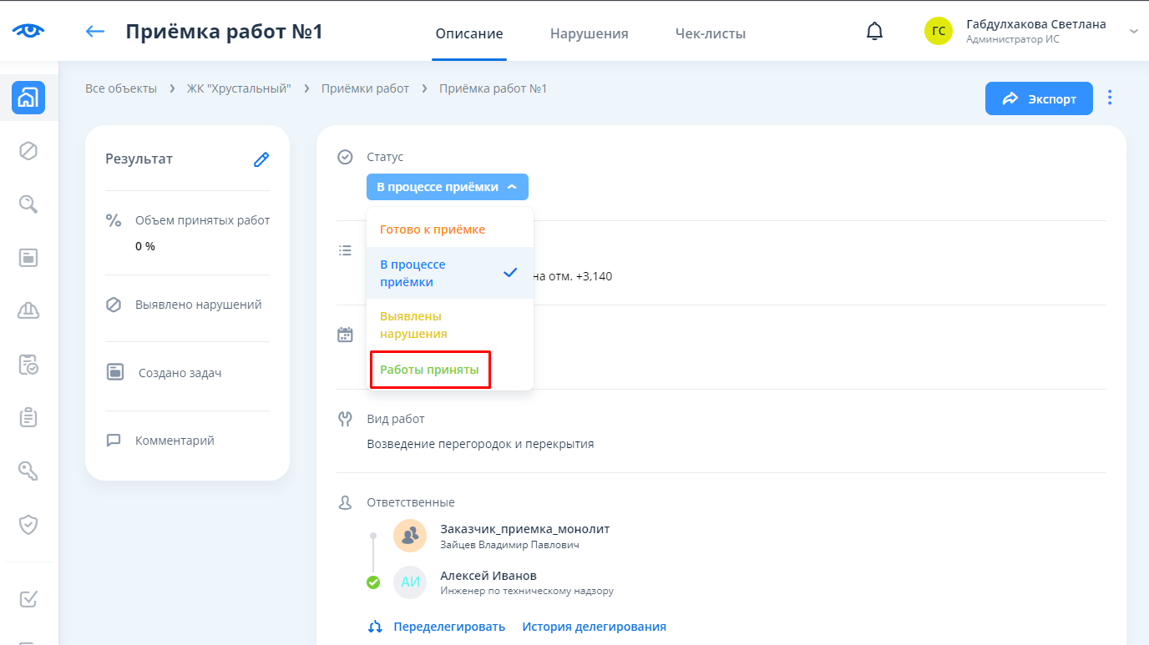This screenshot has height=645, width=1149.
Task: Open notifications bell icon
Action: [874, 32]
